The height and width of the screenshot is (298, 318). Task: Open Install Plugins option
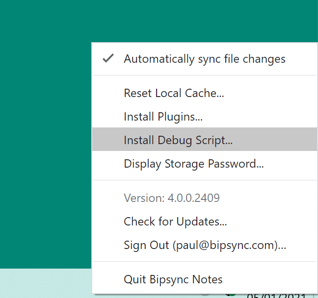(x=205, y=117)
